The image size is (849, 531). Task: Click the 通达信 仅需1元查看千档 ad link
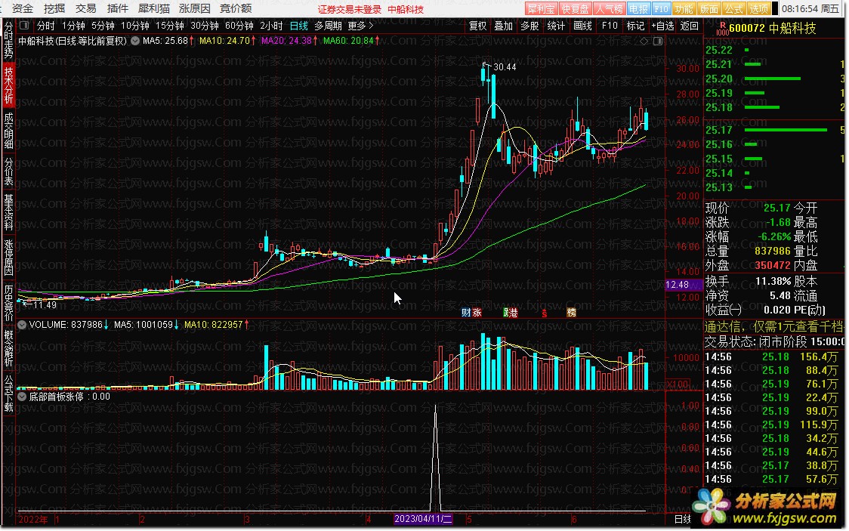tap(774, 326)
